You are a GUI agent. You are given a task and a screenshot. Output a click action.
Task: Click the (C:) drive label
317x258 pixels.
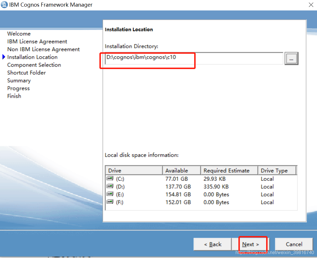click(x=120, y=179)
